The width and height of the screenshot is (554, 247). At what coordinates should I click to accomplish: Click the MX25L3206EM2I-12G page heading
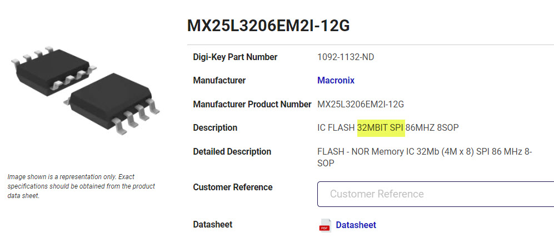pyautogui.click(x=268, y=26)
